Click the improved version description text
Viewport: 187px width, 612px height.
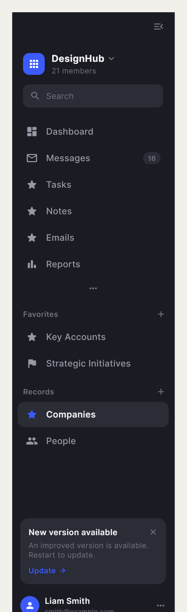pyautogui.click(x=88, y=550)
